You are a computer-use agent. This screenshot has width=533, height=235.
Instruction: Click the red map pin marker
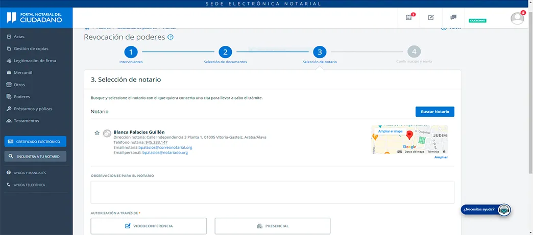(x=409, y=135)
